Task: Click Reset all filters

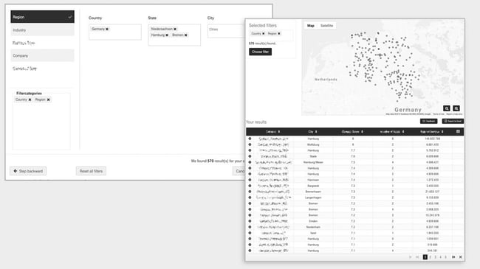Action: coord(91,171)
